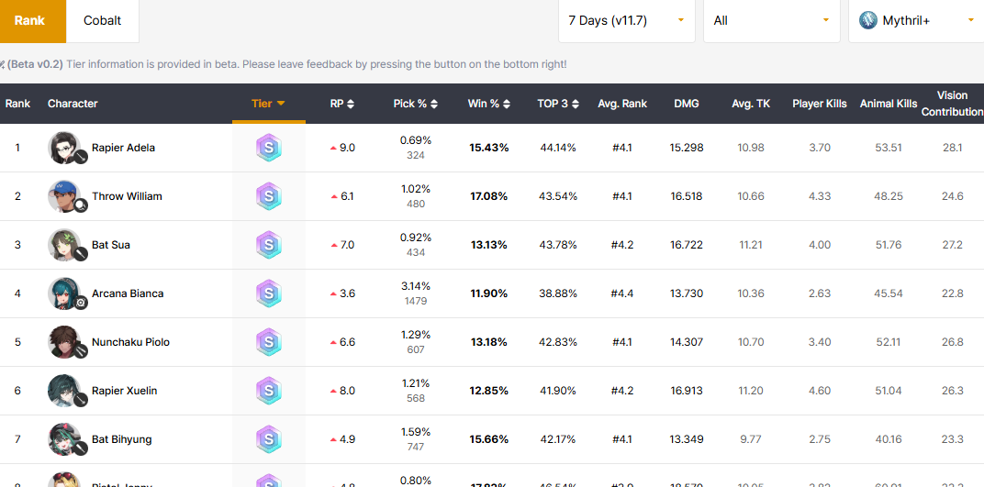
Task: Click the 16.913 DMG value
Action: click(687, 391)
